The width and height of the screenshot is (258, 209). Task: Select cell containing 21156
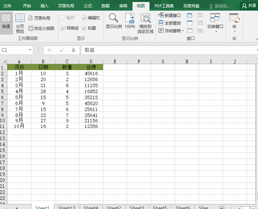[91, 121]
